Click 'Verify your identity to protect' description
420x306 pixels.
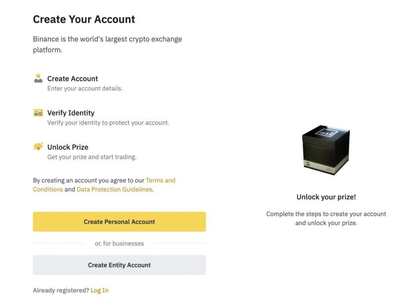pos(108,123)
